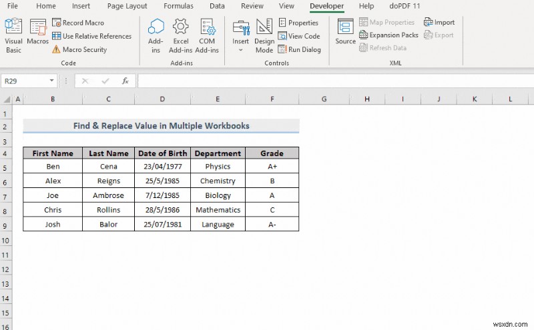Click the formula bar Cancel icon
This screenshot has height=330, width=534.
pyautogui.click(x=85, y=81)
